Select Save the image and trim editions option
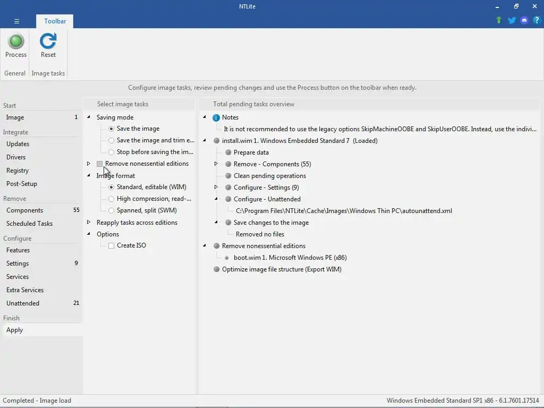 click(x=111, y=140)
